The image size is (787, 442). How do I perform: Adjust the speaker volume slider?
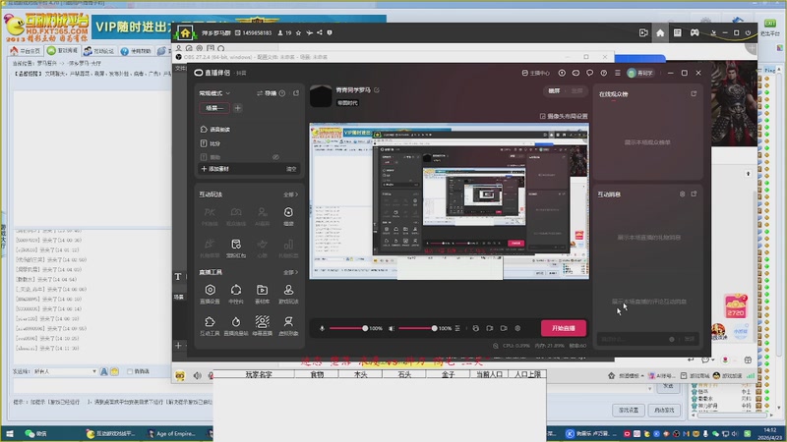point(417,328)
